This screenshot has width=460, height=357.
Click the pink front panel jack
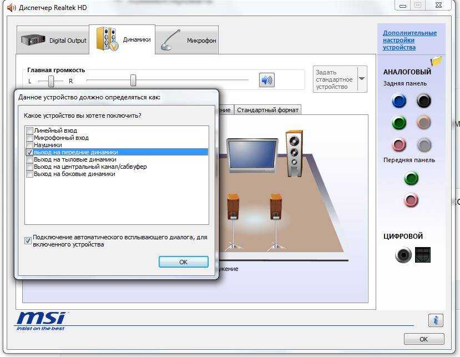click(x=411, y=200)
